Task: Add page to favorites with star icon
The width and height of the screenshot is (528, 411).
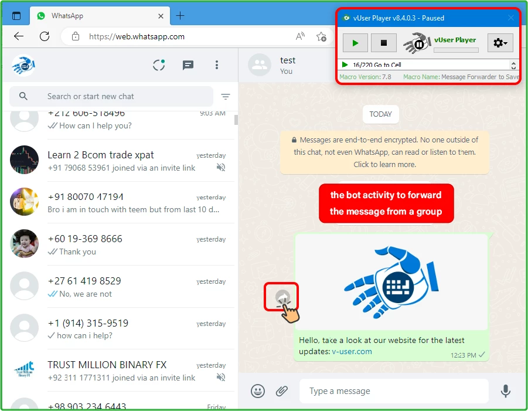Action: pos(321,36)
